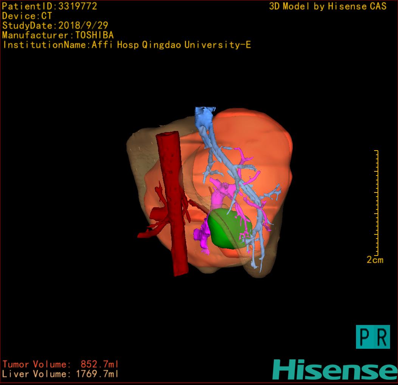This screenshot has height=385, width=398.
Task: Click the Hisense logo in bottom corner
Action: (x=335, y=370)
